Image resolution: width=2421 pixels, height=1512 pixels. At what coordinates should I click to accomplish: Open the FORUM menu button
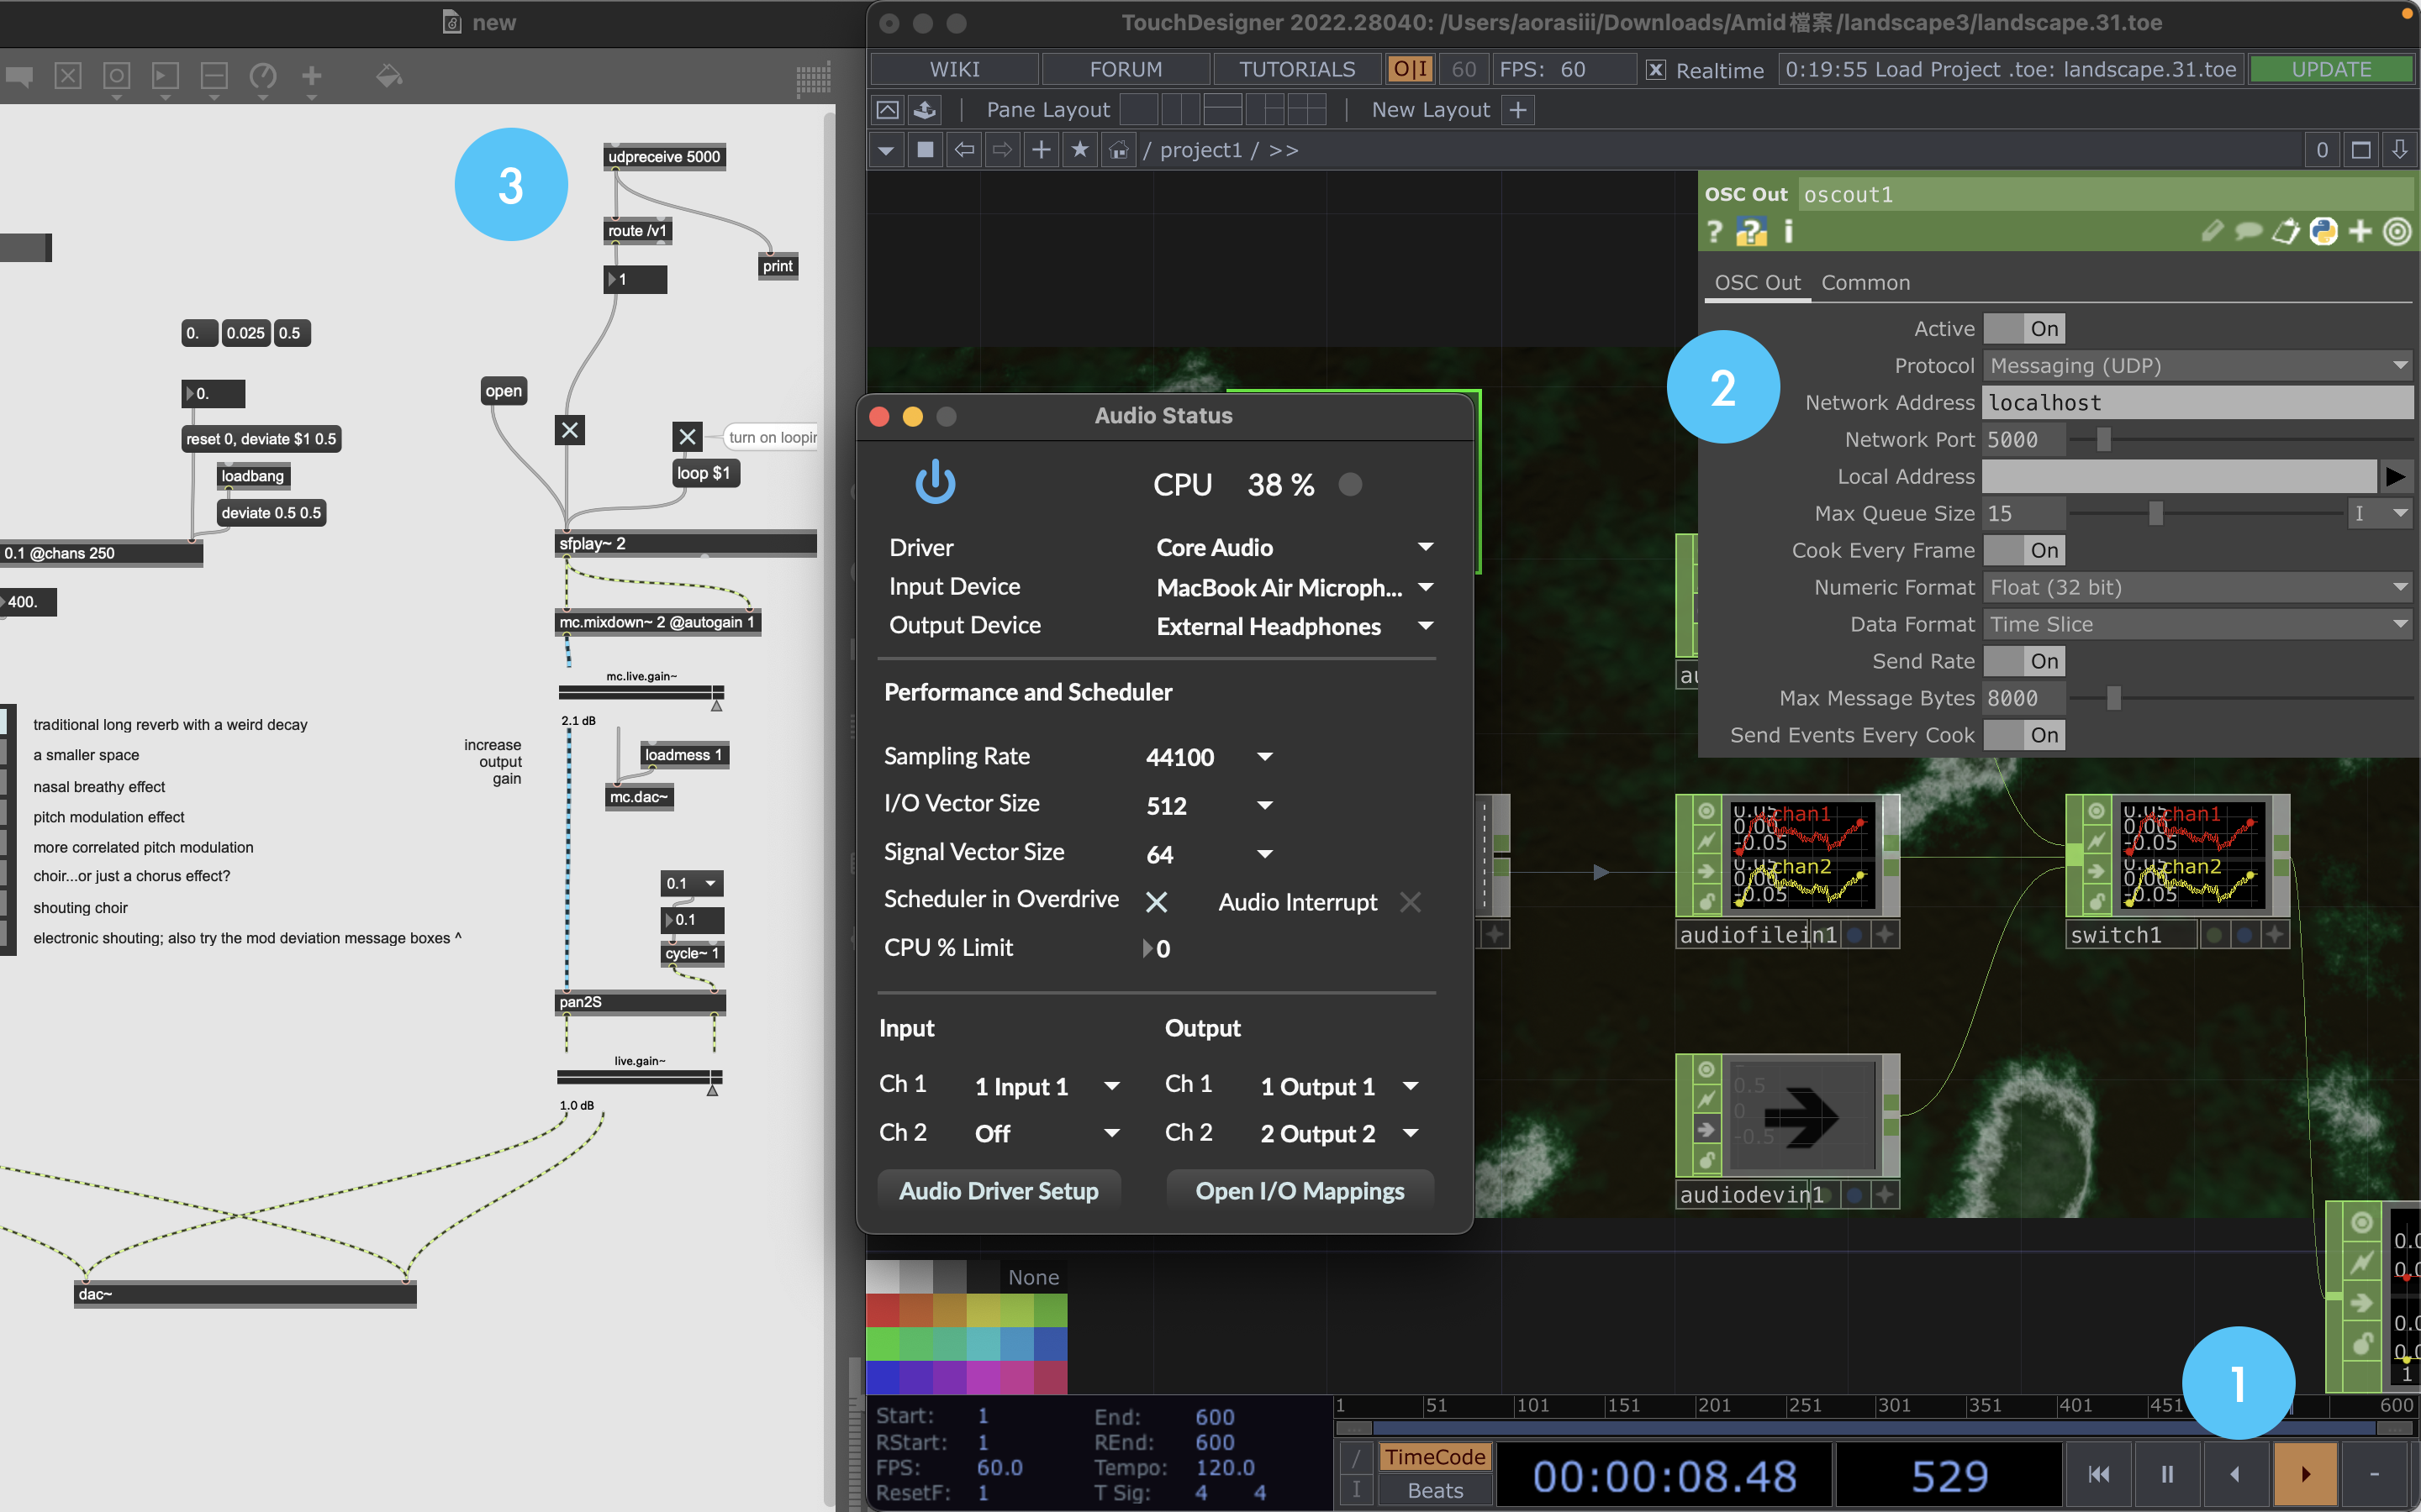(1126, 70)
